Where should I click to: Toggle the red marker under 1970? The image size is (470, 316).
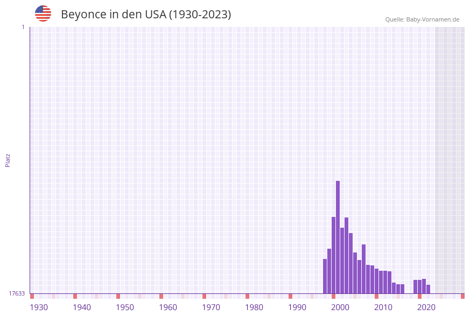(x=204, y=295)
